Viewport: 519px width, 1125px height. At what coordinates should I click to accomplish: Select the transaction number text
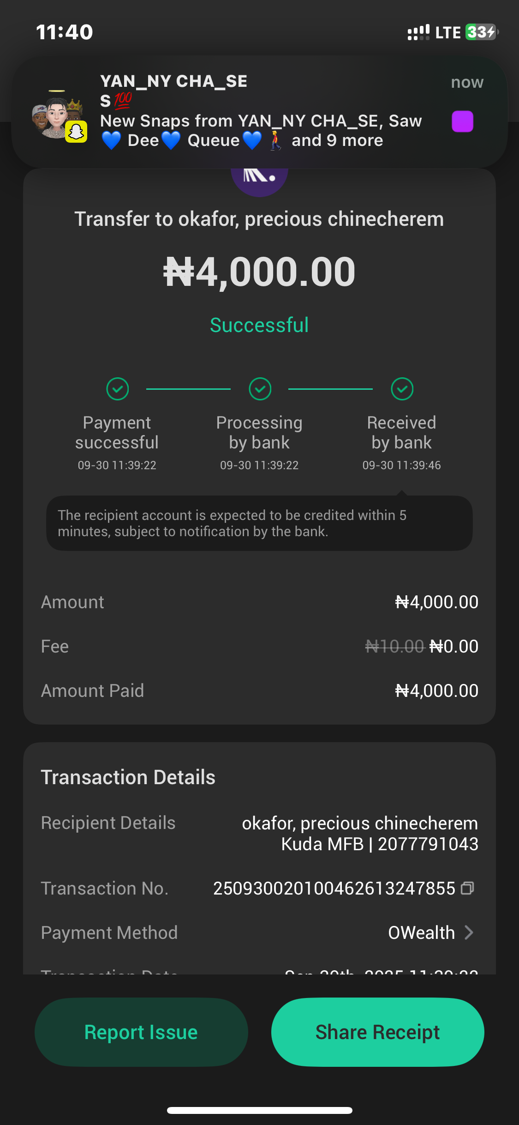(334, 888)
